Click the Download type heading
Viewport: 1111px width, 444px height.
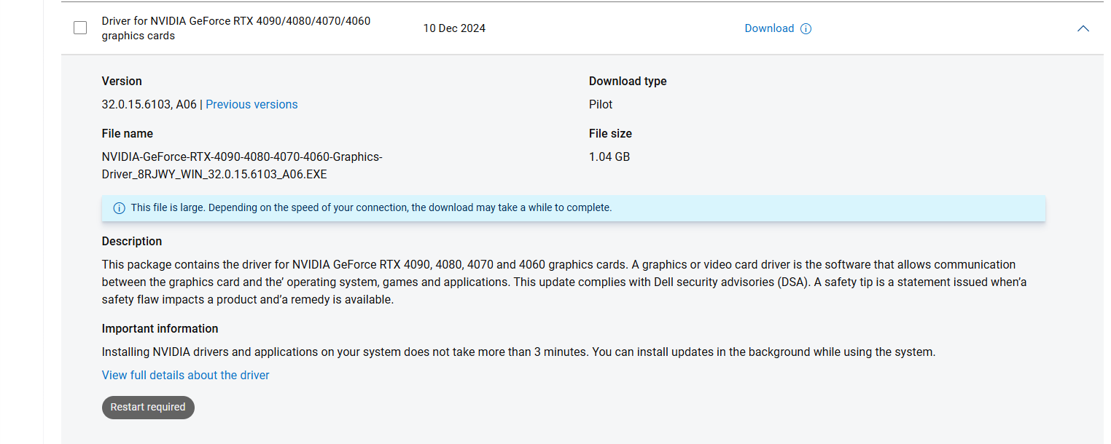point(628,81)
